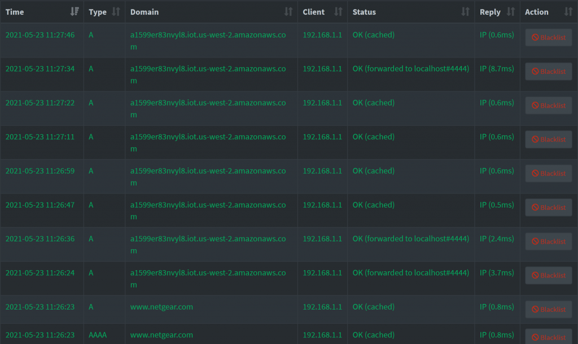Open amazonaws domain in 11:27:34 row
The width and height of the screenshot is (578, 344).
[x=208, y=74]
